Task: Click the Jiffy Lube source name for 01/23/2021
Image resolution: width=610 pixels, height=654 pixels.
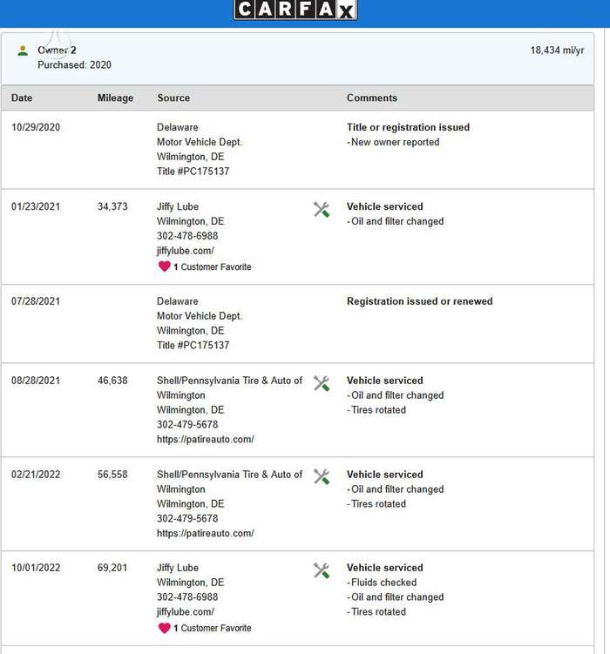Action: coord(178,206)
